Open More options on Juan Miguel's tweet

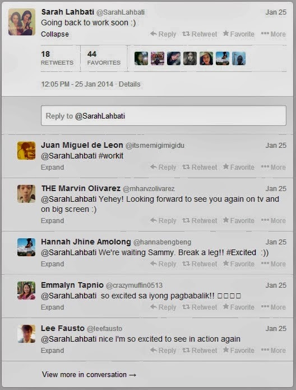point(274,167)
